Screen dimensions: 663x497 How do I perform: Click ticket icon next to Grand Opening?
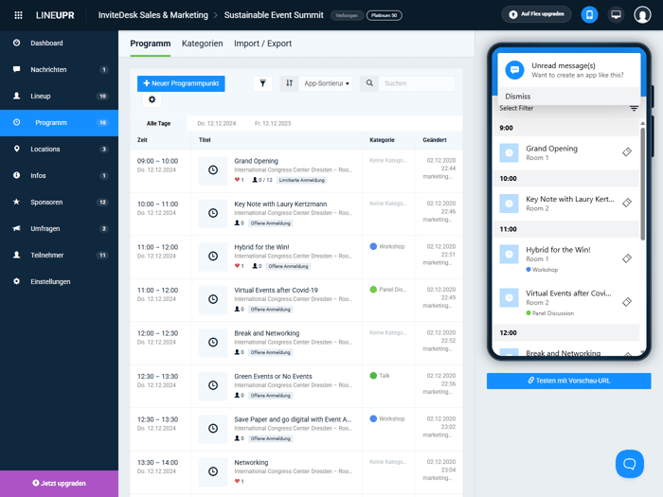(x=627, y=152)
